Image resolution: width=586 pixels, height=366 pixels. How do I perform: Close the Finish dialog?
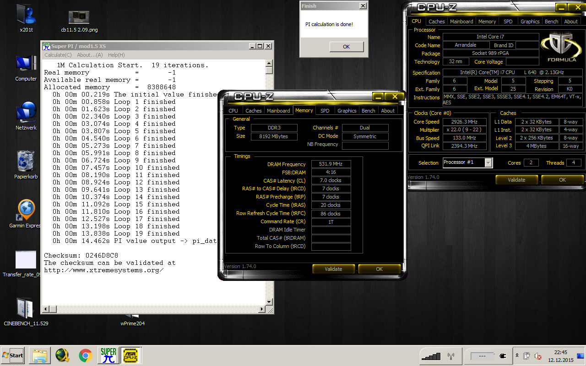coord(363,6)
